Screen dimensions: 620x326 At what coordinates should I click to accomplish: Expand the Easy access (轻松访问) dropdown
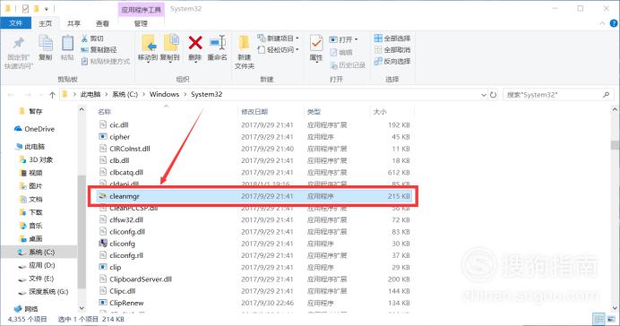(x=278, y=50)
